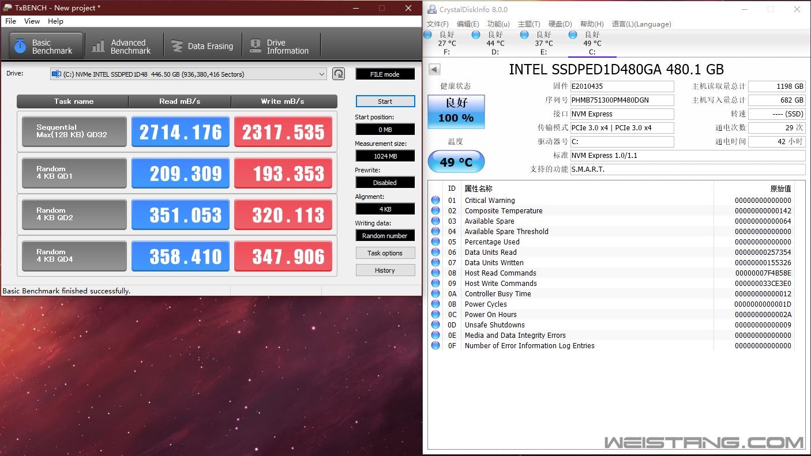Click the Data Units Written status icon

[x=435, y=262]
